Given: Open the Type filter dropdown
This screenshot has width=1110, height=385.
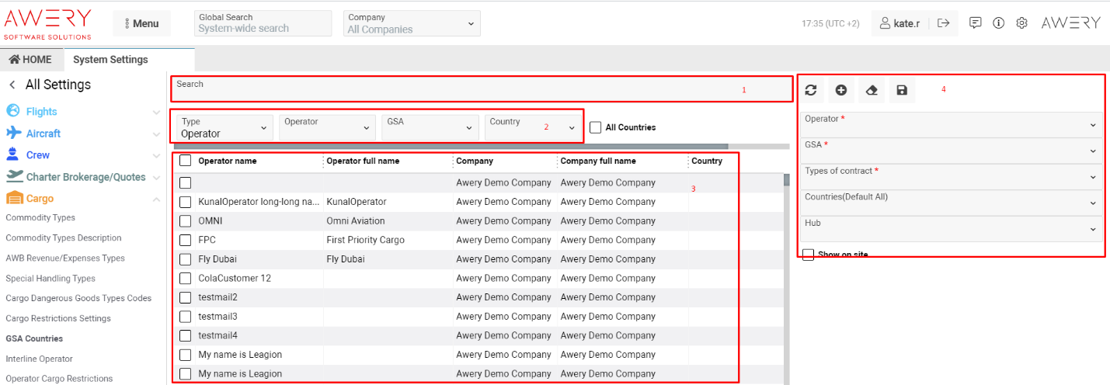Looking at the screenshot, I should pyautogui.click(x=224, y=128).
